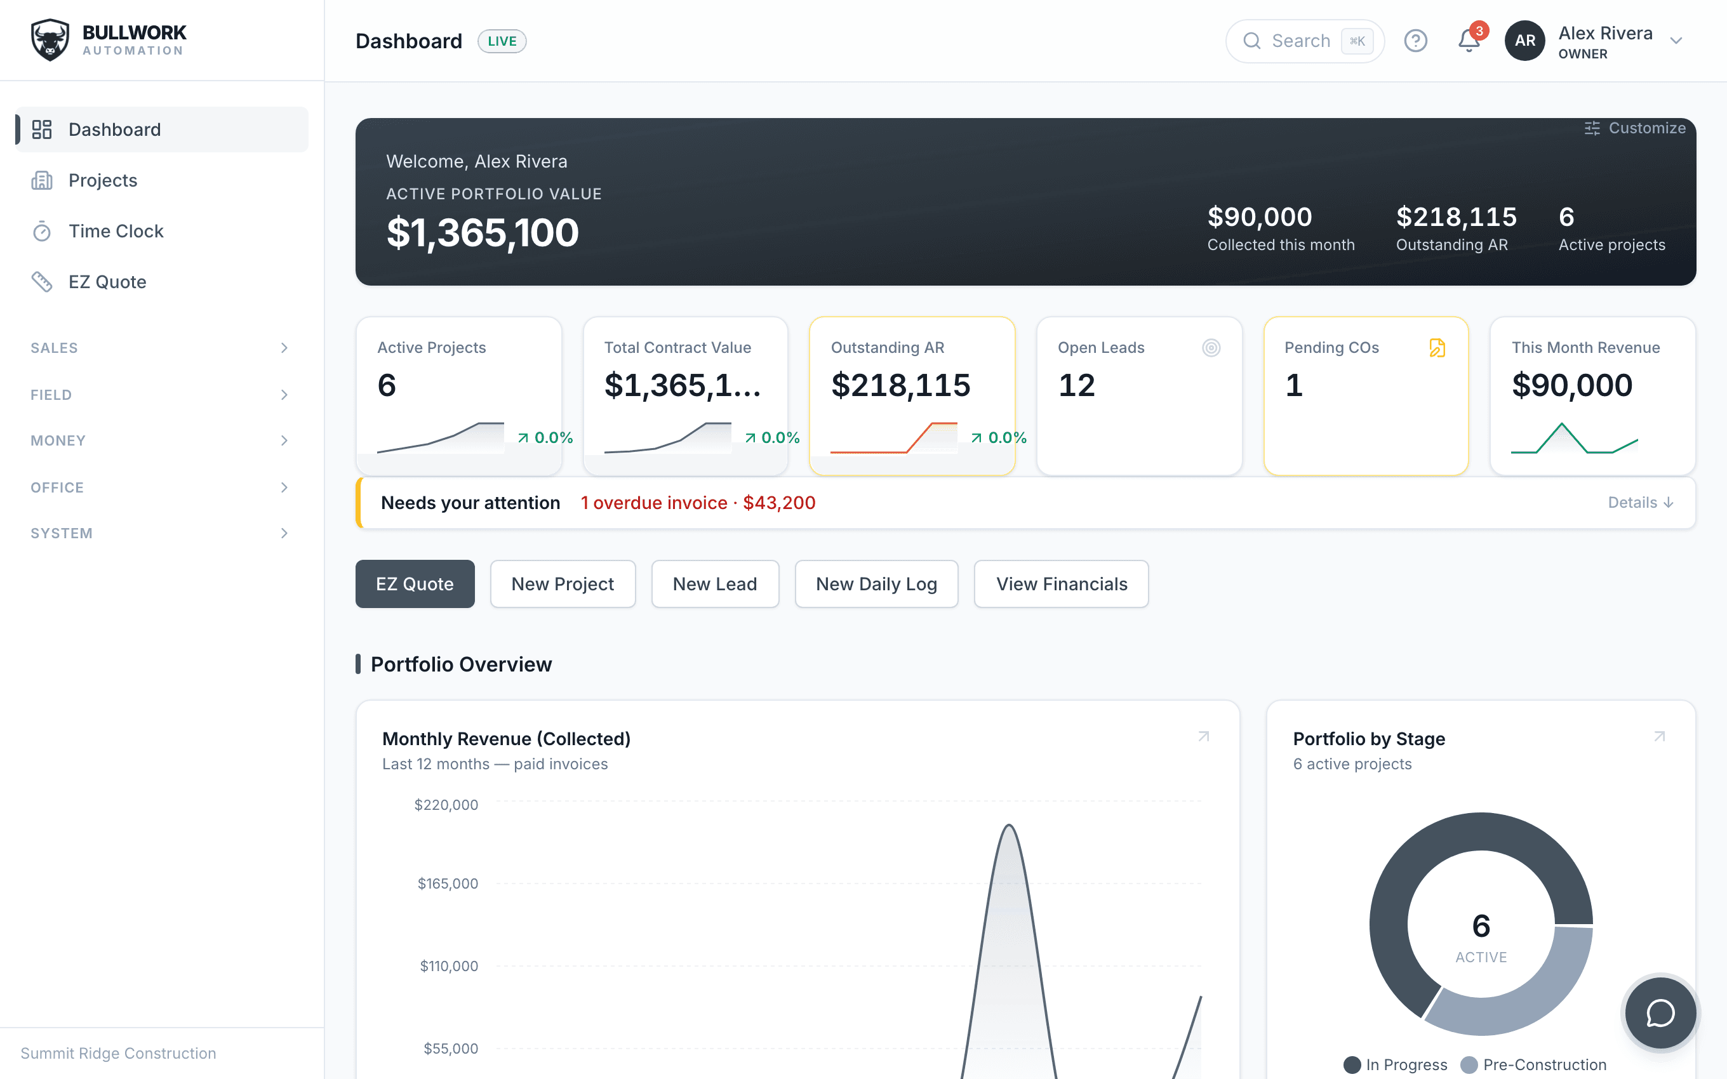Screen dimensions: 1727x1079
Task: Click the Time Clock stopwatch icon
Action: pyautogui.click(x=42, y=231)
